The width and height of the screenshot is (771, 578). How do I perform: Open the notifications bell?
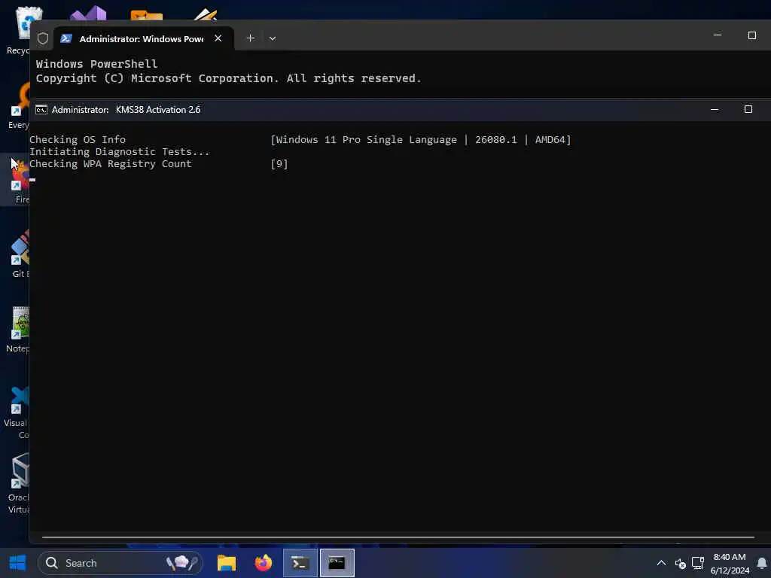[762, 563]
